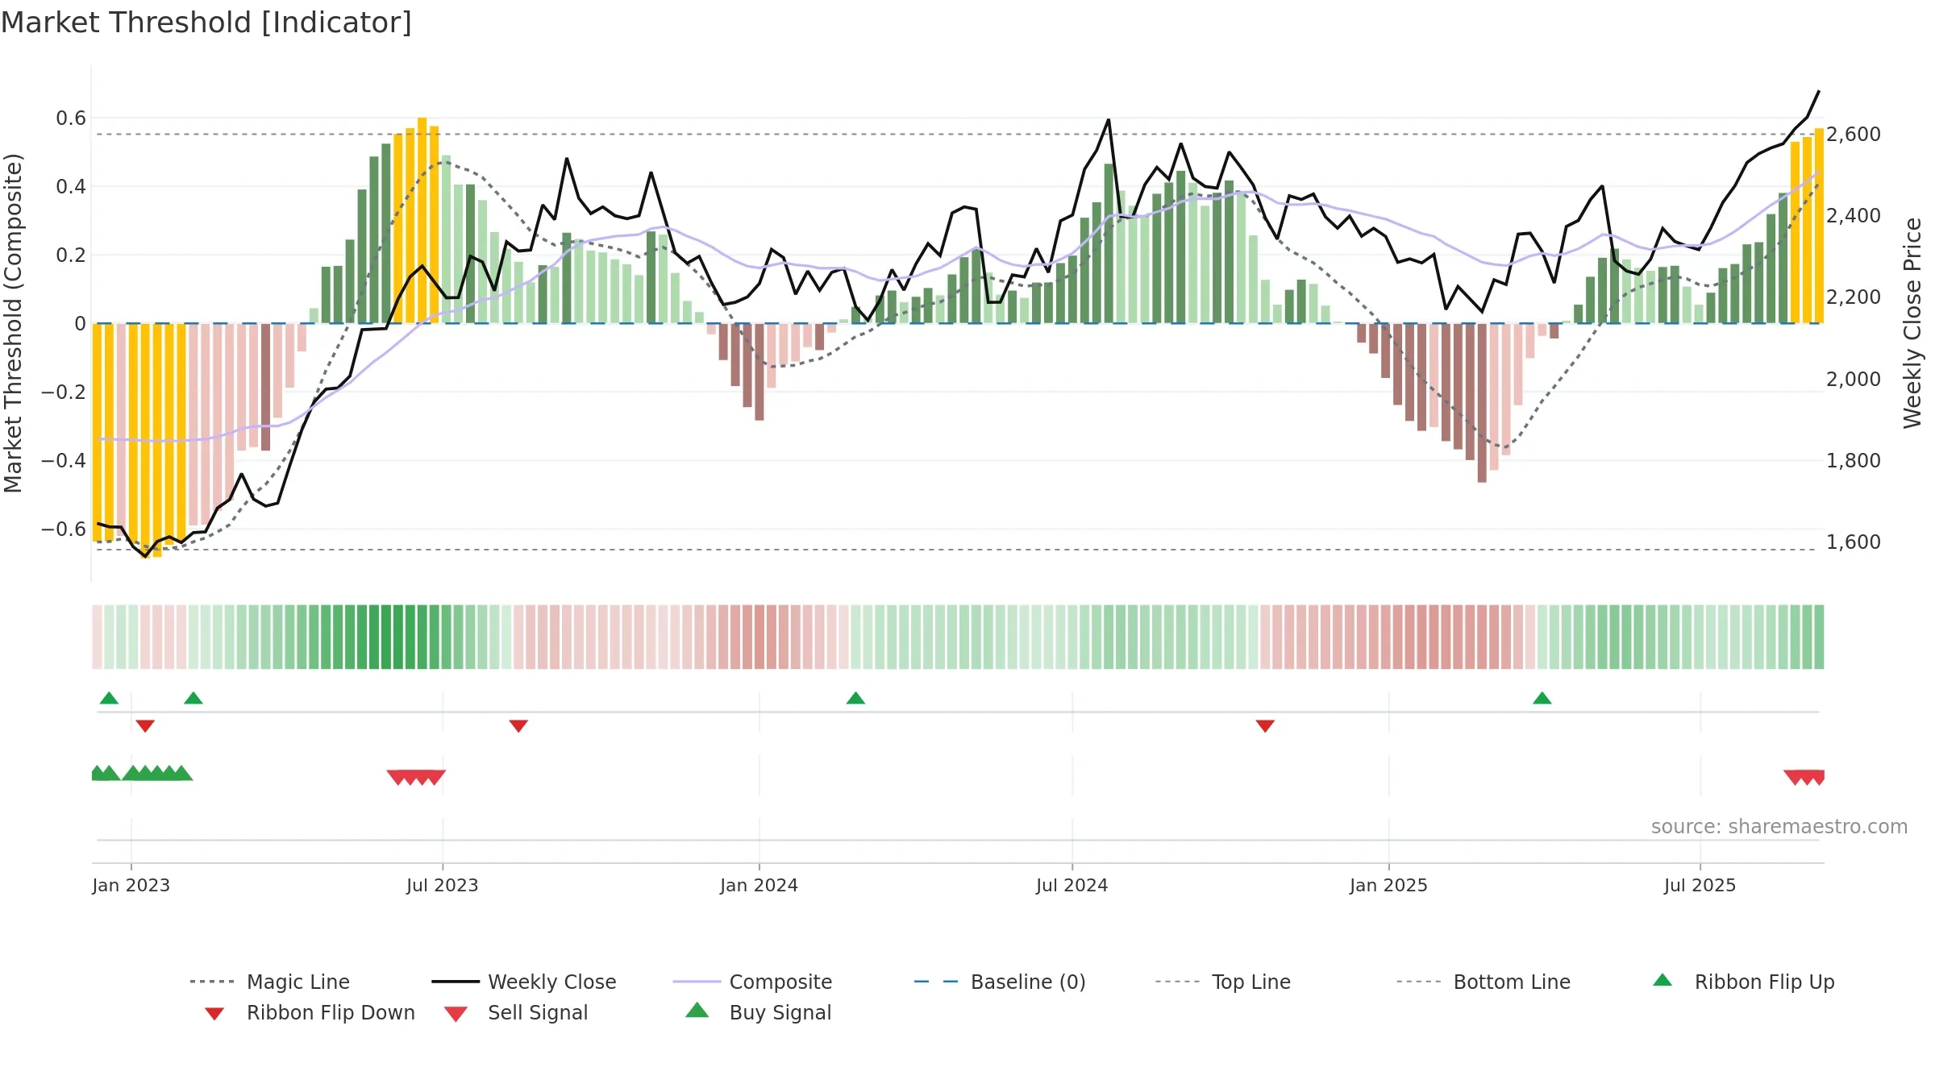Click the Ribbon Flip Down legend triangle icon
1935x1088 pixels.
pyautogui.click(x=214, y=1014)
